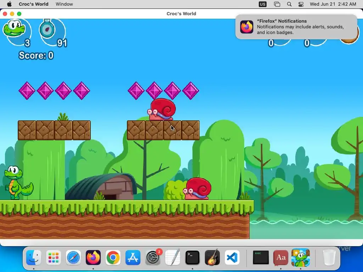Open Visual Studio Code from the dock

coord(232,257)
